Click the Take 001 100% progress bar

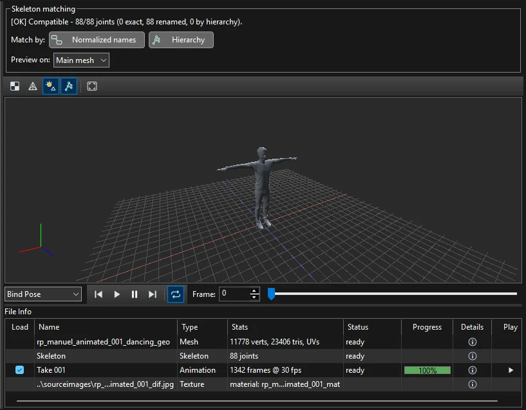click(427, 370)
